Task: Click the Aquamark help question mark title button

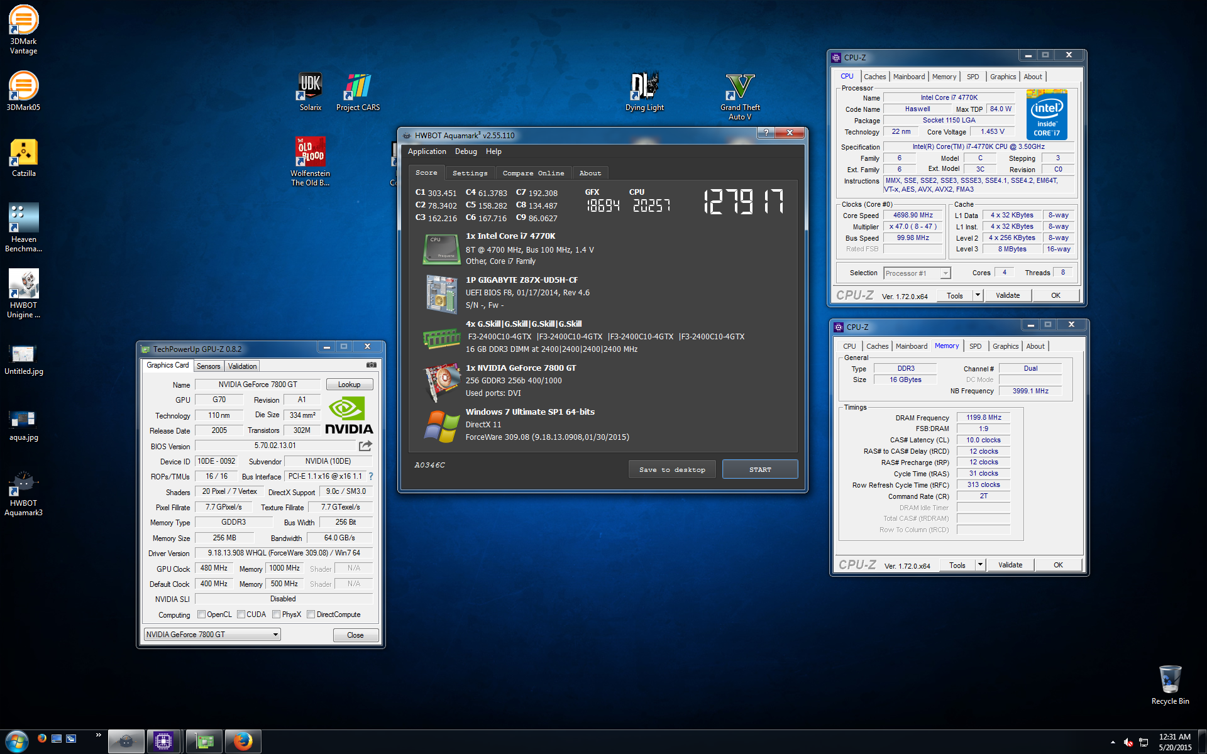Action: click(x=766, y=133)
